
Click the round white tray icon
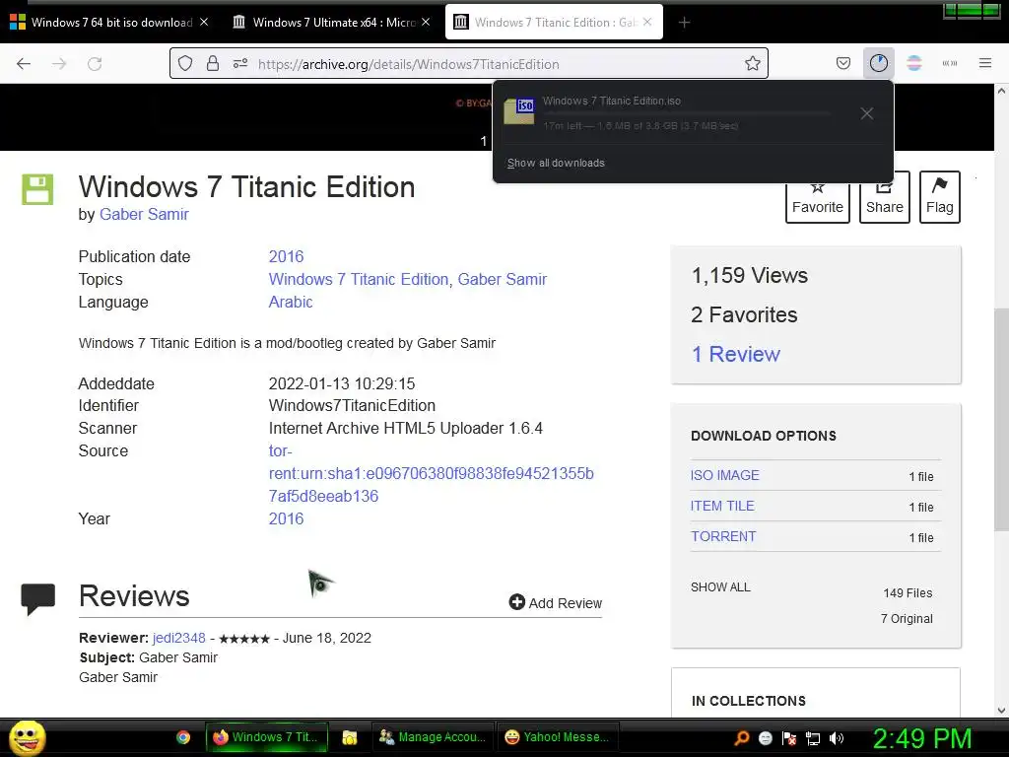click(765, 738)
